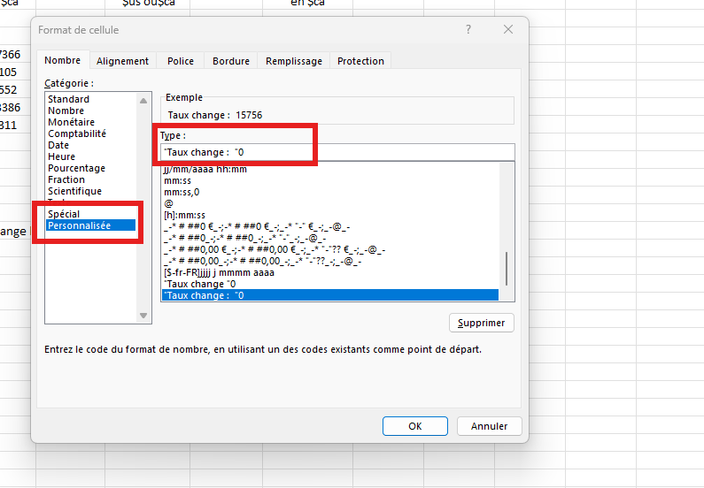The image size is (704, 488).
Task: Close the Format de cellule dialog
Action: tap(508, 30)
